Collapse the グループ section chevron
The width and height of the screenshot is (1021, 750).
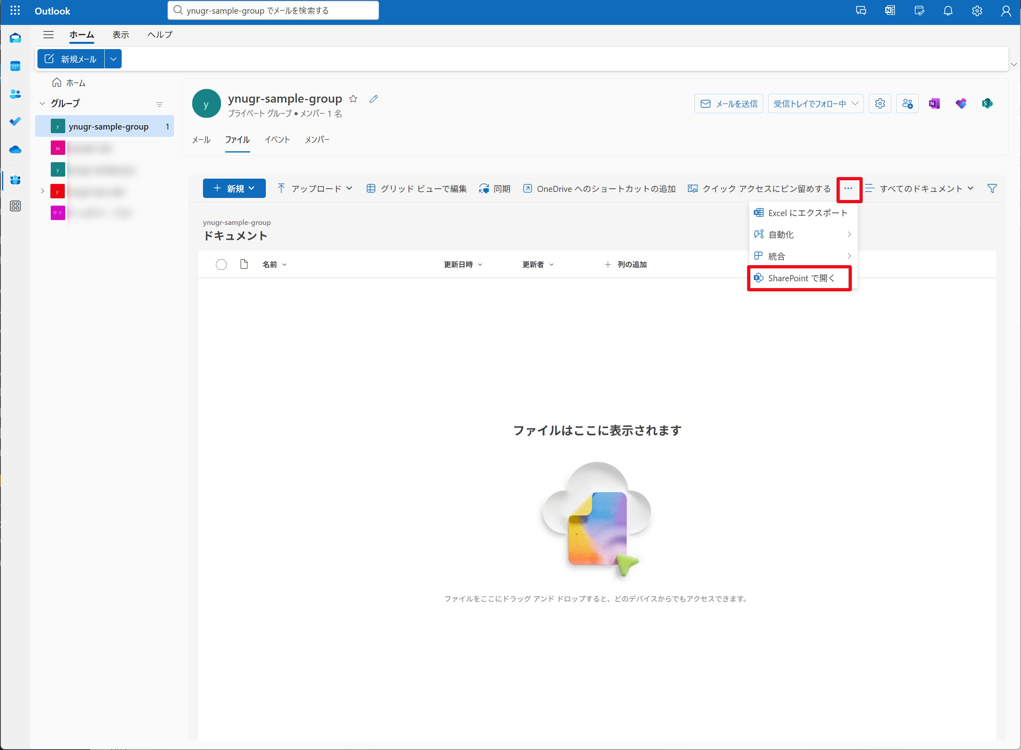coord(42,103)
